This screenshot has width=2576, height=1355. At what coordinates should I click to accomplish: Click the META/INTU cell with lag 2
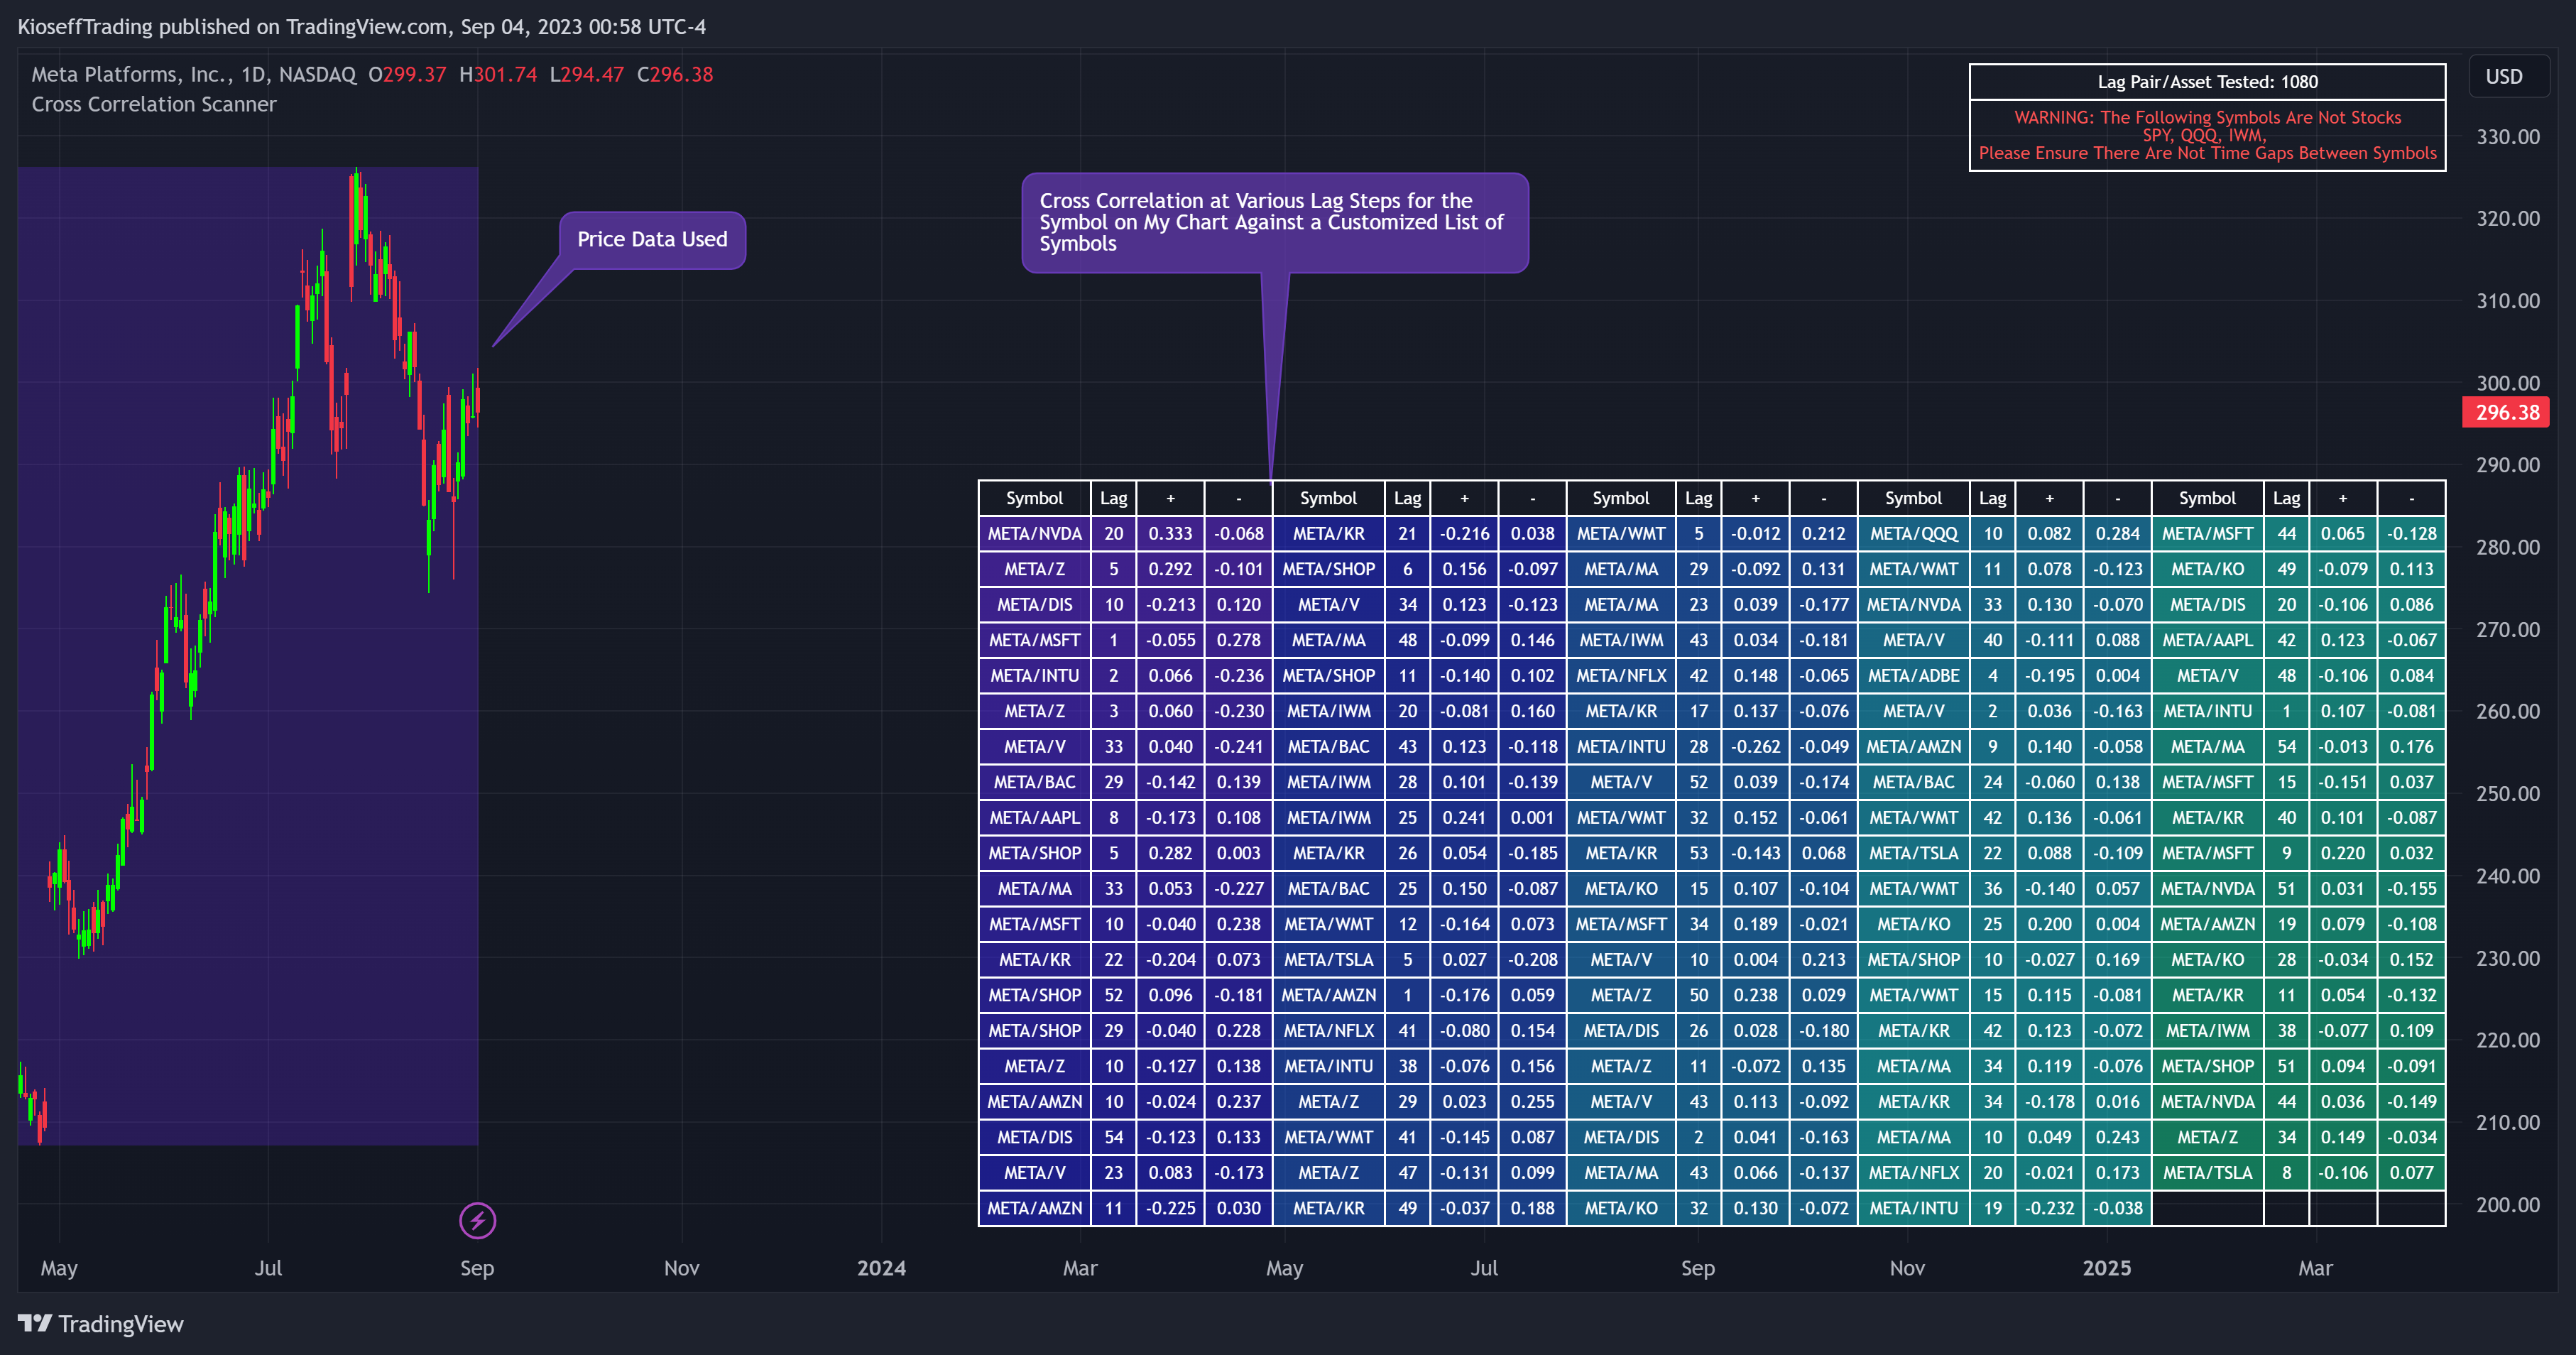(1034, 675)
